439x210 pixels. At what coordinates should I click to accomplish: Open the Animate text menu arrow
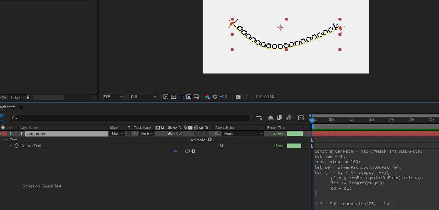tap(210, 140)
